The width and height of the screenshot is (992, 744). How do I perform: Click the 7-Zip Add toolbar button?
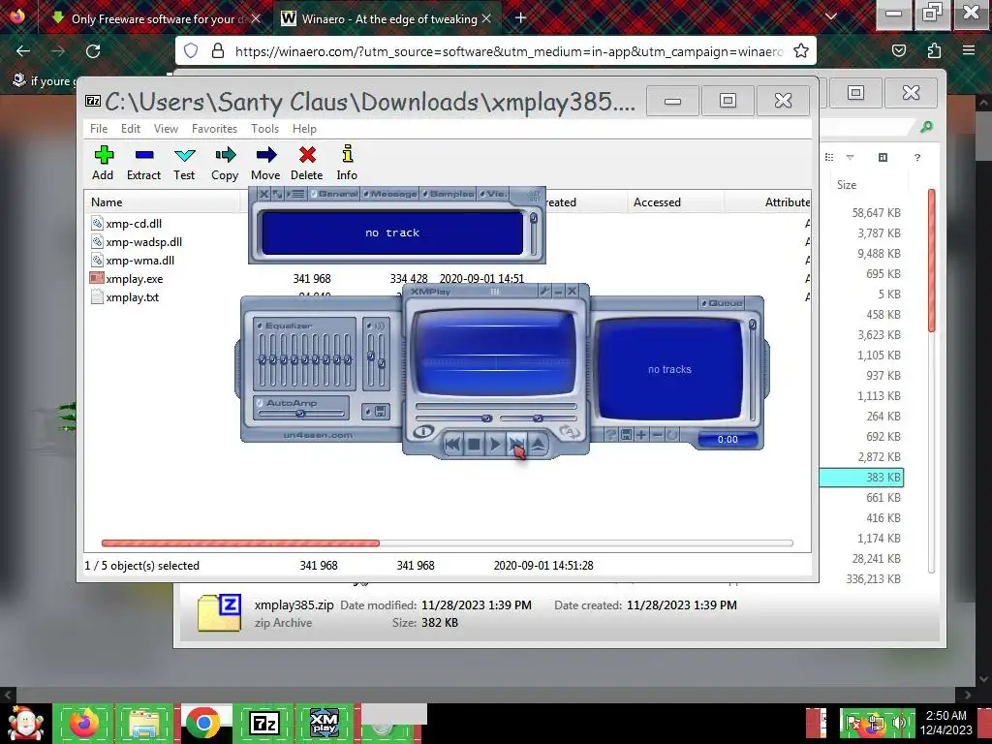tap(103, 163)
